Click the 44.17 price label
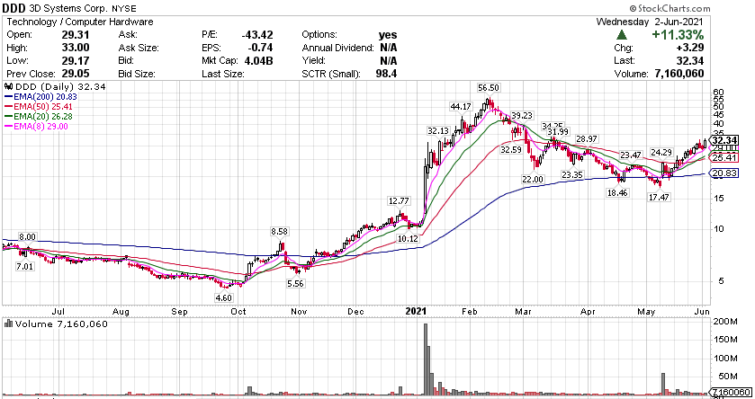 (x=459, y=106)
